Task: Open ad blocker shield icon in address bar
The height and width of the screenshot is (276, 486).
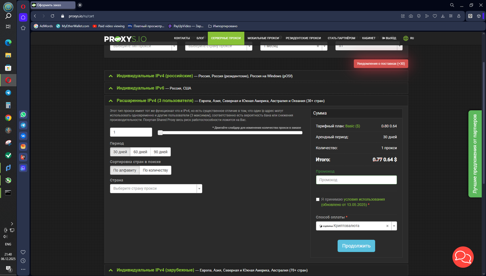Action: click(x=419, y=16)
